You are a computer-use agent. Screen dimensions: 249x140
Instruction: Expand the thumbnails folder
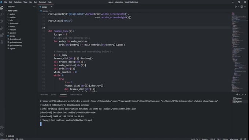coord(14,23)
